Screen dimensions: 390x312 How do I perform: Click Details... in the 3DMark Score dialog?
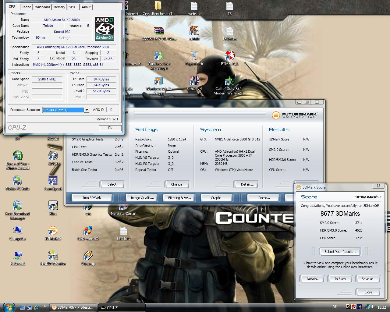313,279
